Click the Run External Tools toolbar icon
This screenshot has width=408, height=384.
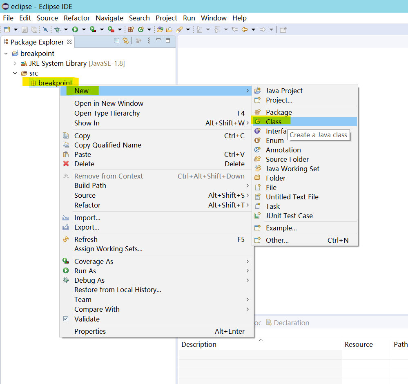tap(111, 29)
